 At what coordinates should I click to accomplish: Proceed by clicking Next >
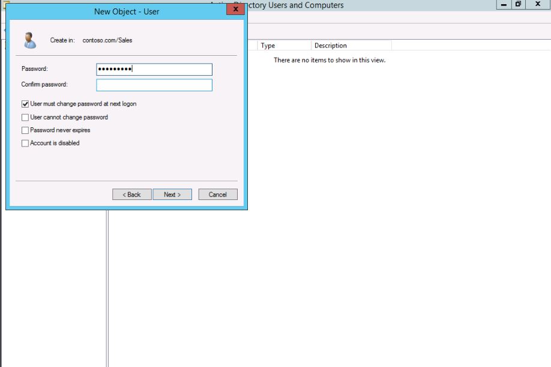tap(172, 195)
